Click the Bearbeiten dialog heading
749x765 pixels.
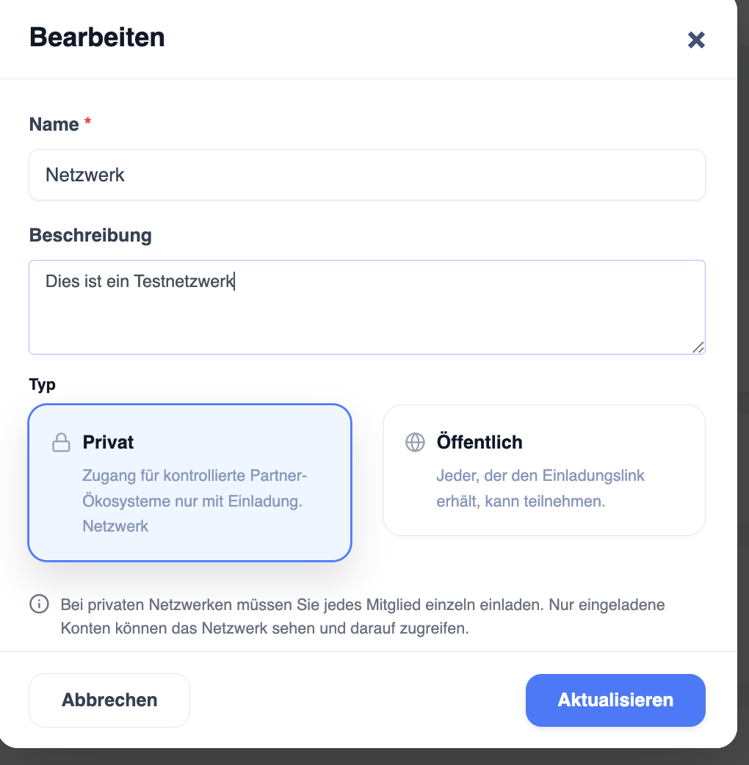coord(97,37)
